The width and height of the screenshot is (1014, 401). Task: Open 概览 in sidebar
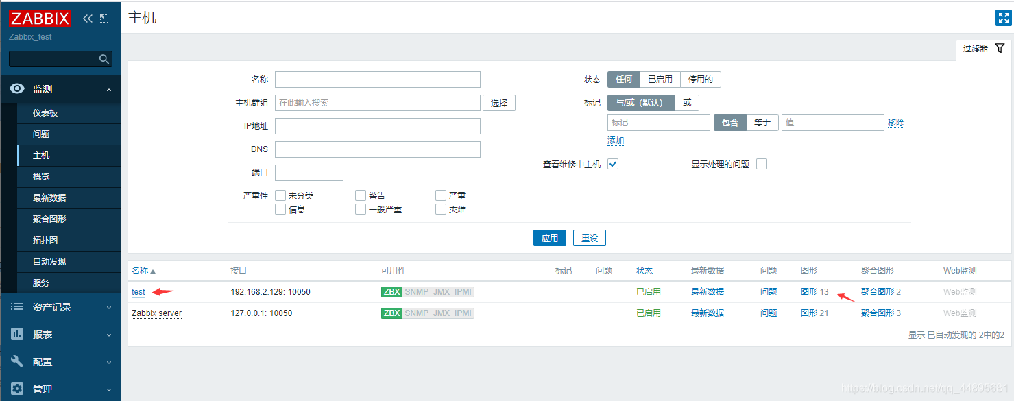69,177
